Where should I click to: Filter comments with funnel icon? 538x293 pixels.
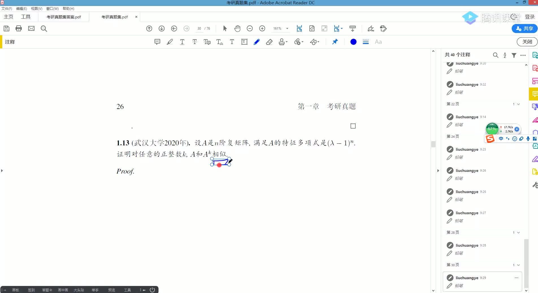coord(514,55)
